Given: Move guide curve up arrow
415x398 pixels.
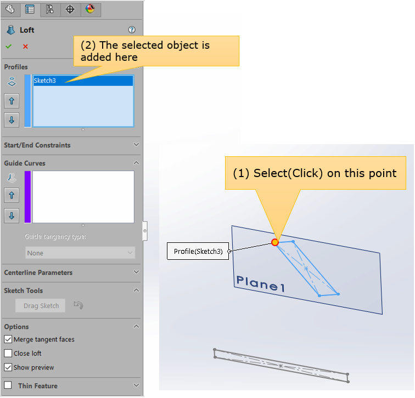Looking at the screenshot, I should (x=12, y=195).
